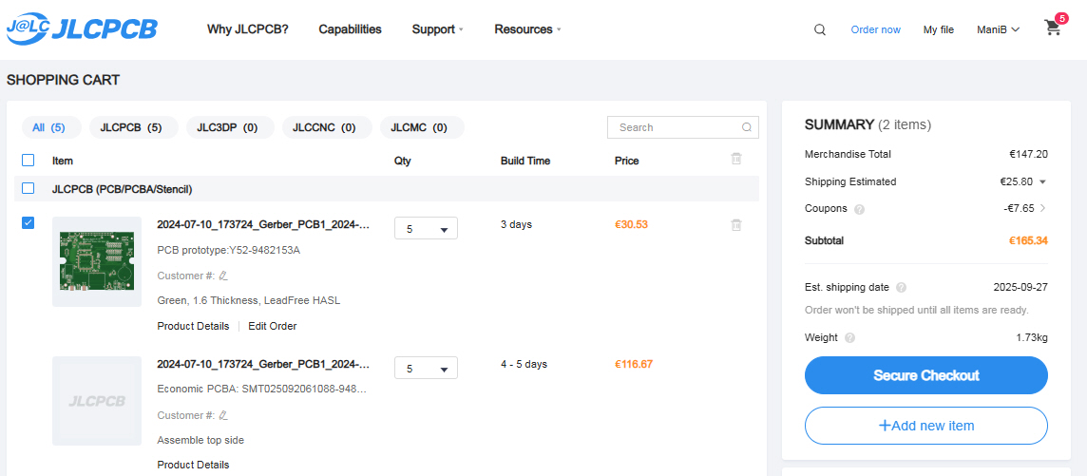Check the JLCPCB (PCB/PCBA/Stencil) group checkbox
The height and width of the screenshot is (476, 1087).
pos(28,188)
